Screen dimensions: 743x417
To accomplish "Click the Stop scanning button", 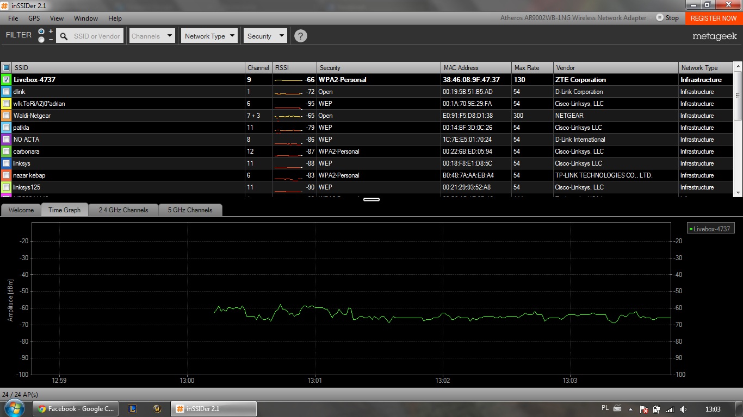I will pos(667,18).
